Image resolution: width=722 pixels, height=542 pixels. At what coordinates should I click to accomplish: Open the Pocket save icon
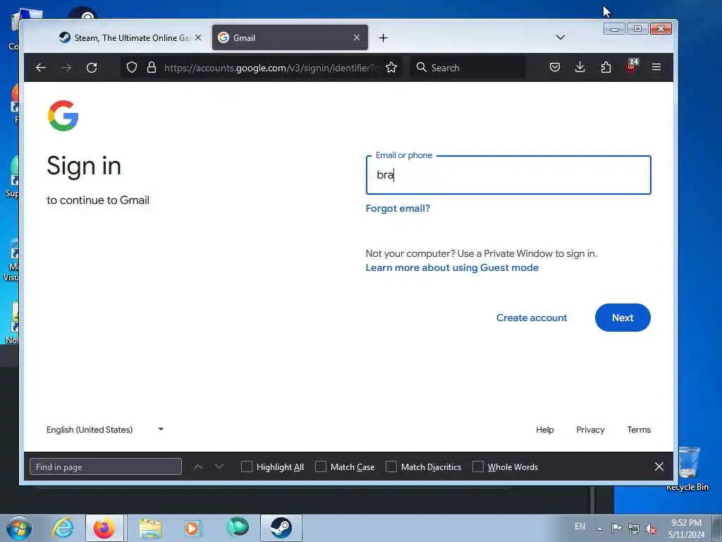555,68
